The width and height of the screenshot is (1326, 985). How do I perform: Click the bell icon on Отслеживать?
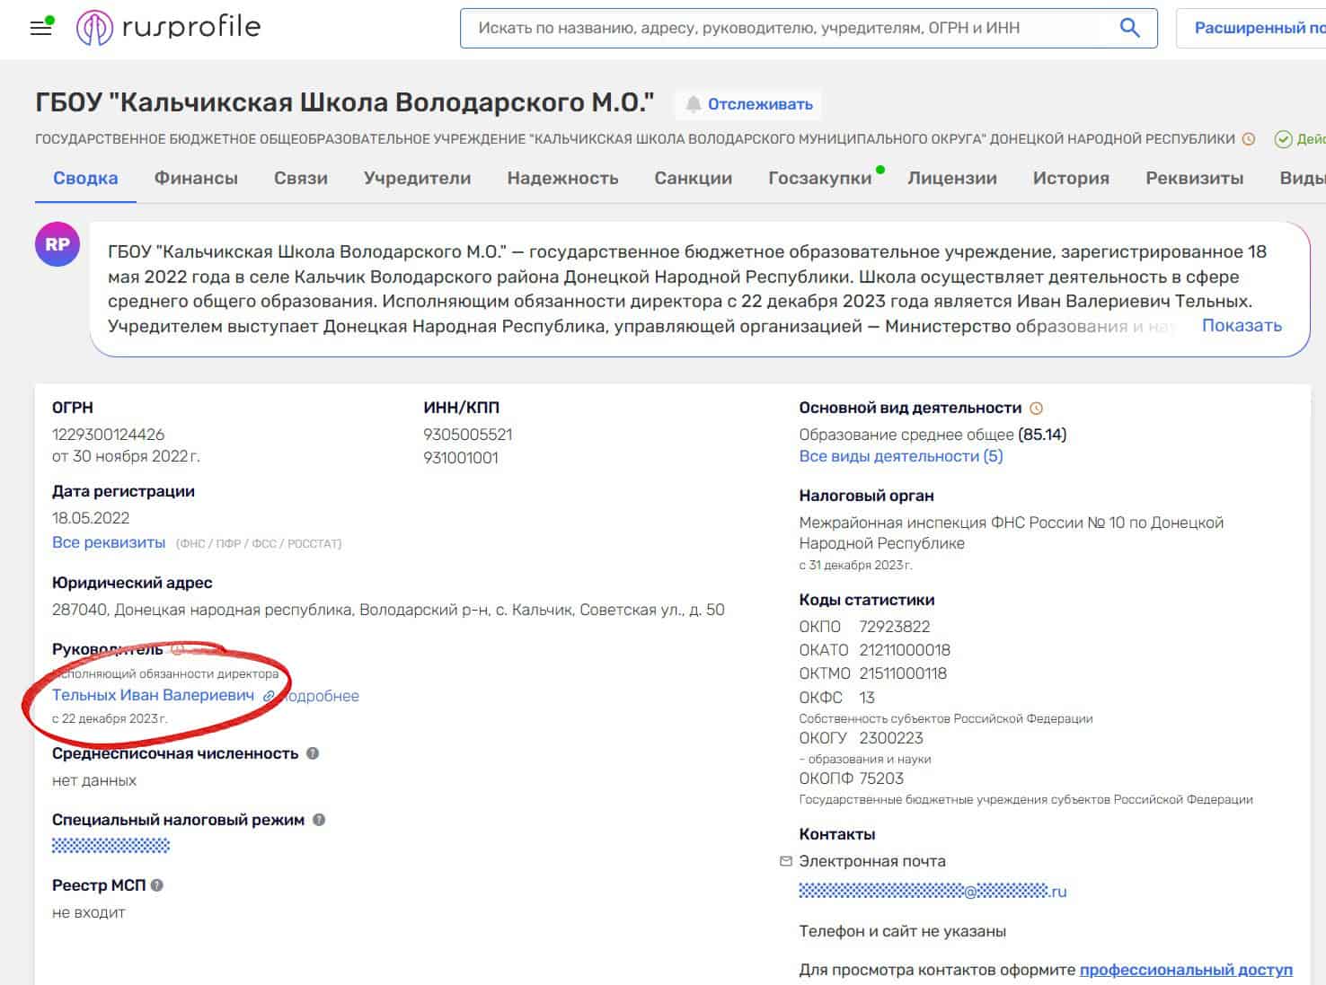tap(693, 104)
